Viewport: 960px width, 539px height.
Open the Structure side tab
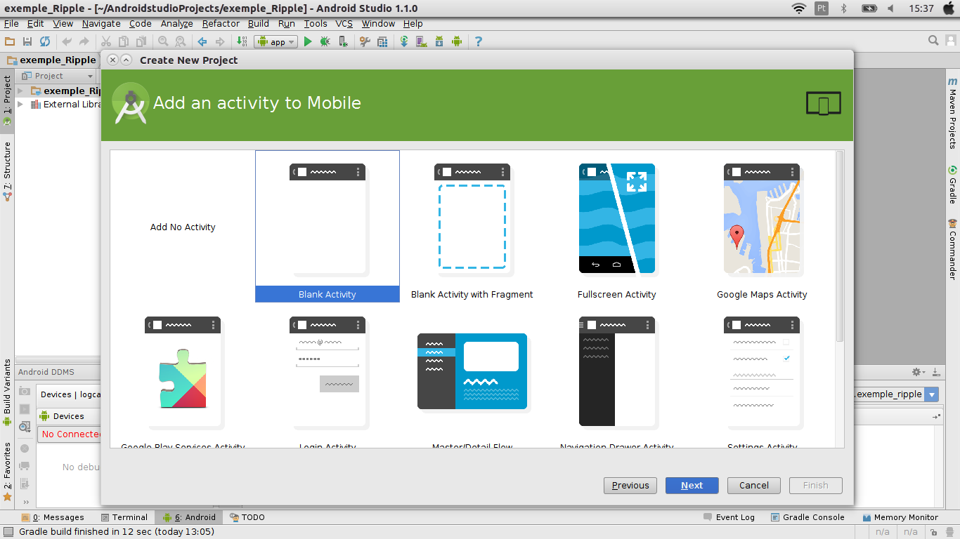[x=7, y=171]
